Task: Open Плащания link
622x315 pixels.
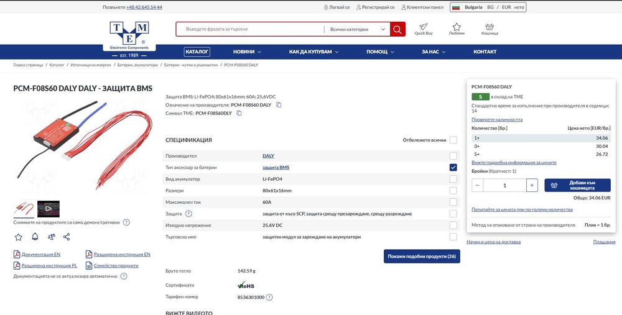Action: click(x=604, y=242)
